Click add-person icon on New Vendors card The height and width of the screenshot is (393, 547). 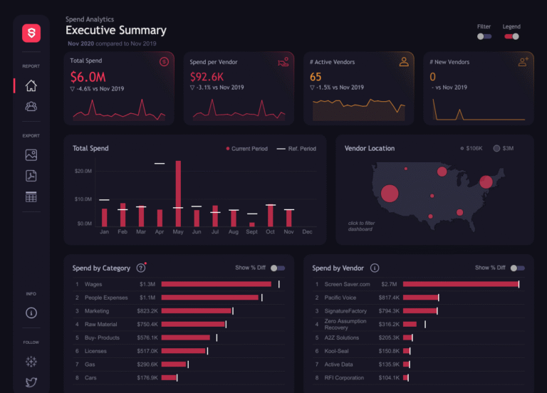[x=523, y=62]
